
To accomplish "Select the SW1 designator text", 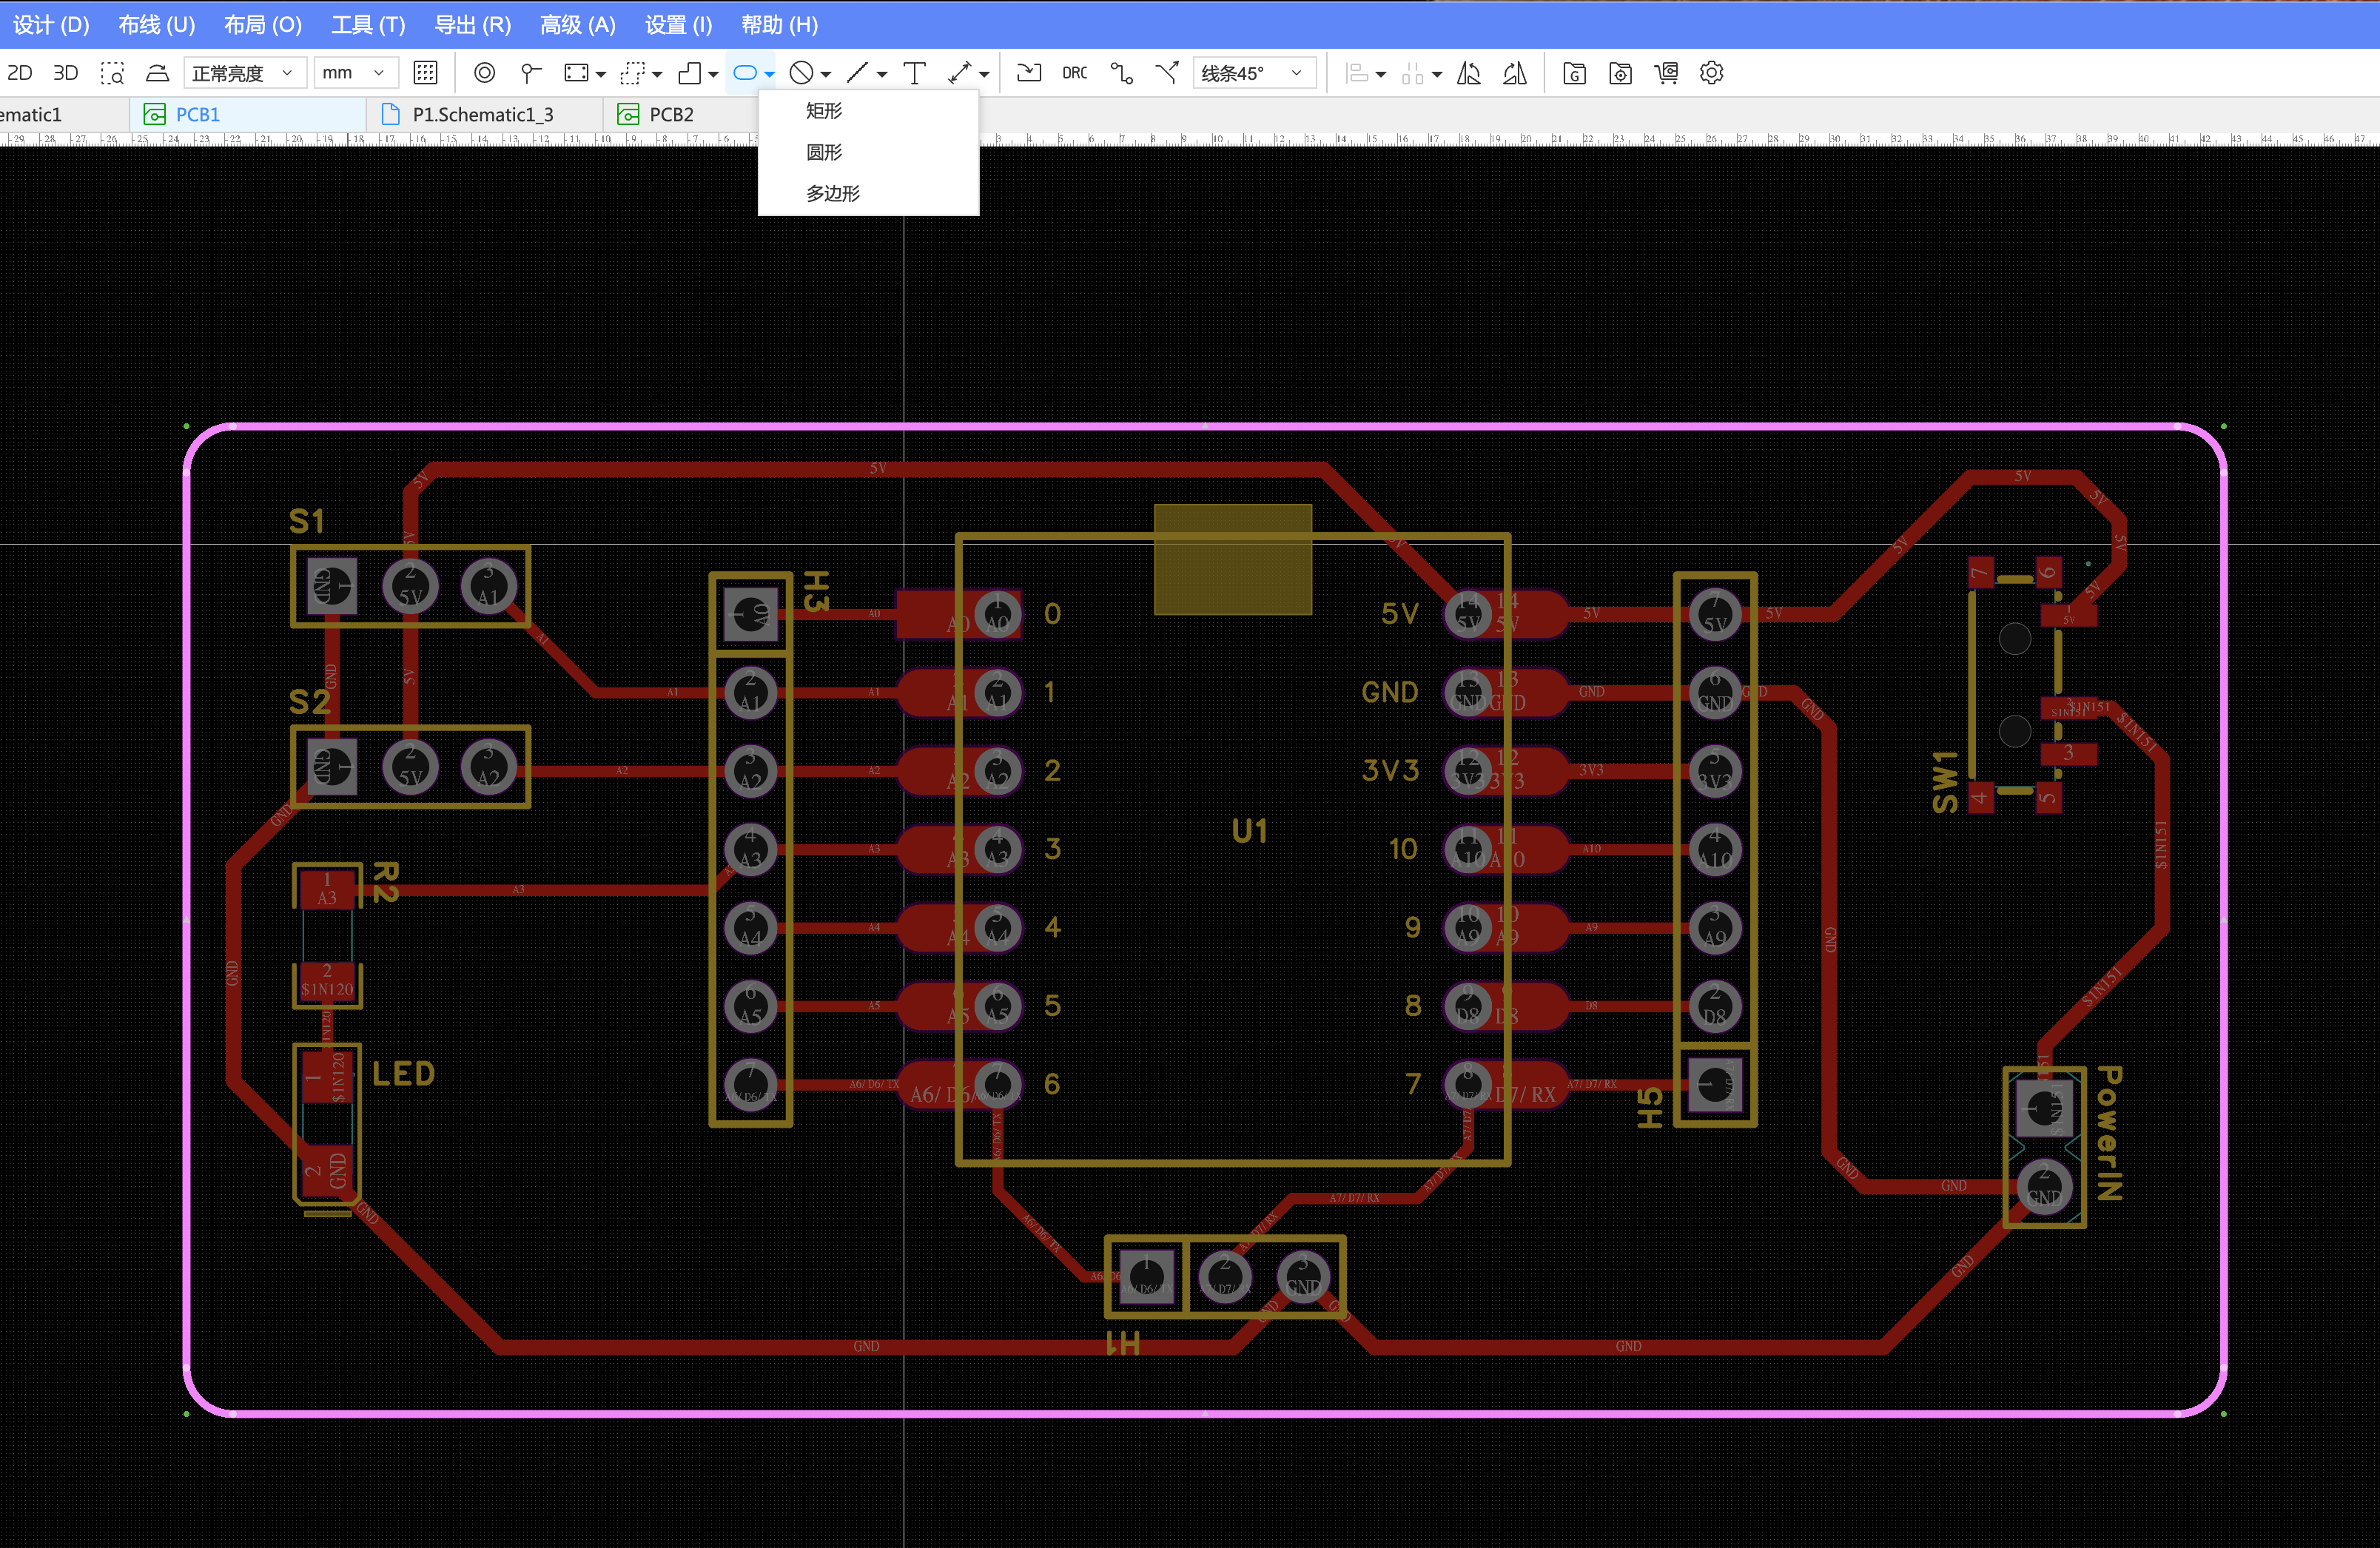I will point(1945,782).
